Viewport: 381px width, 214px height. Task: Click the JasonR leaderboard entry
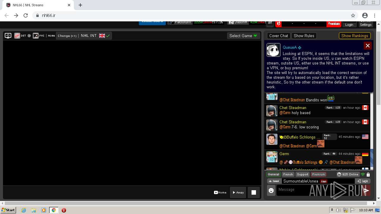click(x=246, y=22)
